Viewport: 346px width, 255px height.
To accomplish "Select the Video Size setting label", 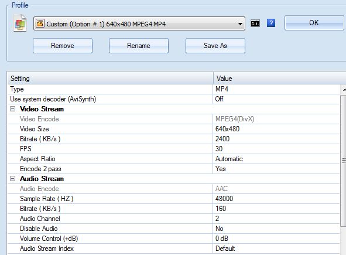I will (x=34, y=129).
